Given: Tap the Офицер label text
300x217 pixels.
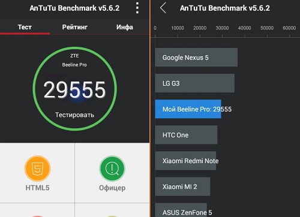Looking at the screenshot, I should [x=112, y=188].
